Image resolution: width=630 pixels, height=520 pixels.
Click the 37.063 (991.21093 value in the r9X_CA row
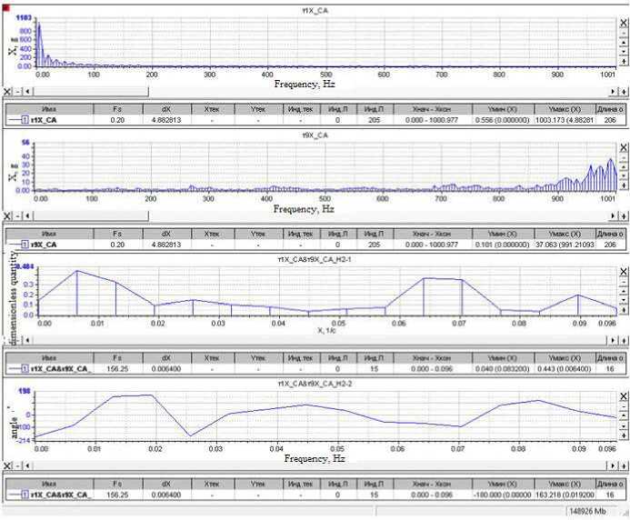pyautogui.click(x=565, y=245)
